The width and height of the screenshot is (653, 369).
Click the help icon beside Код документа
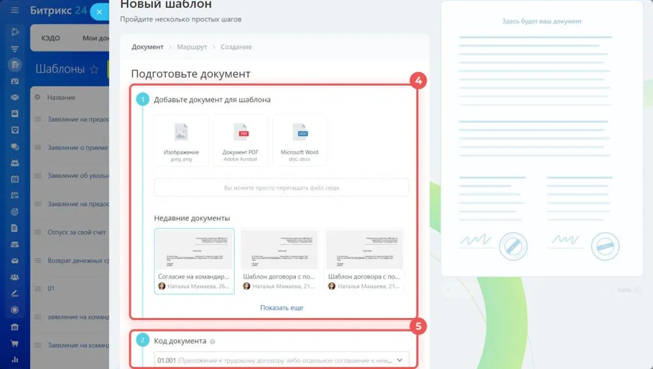pyautogui.click(x=212, y=341)
